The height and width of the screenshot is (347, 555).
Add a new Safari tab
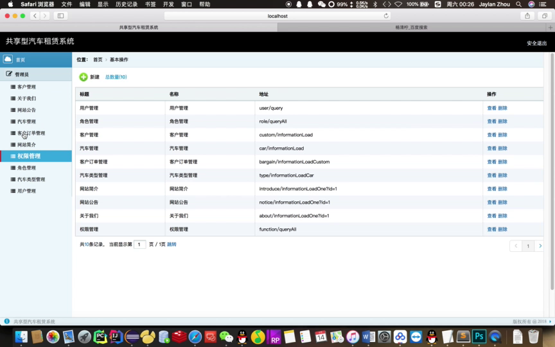tap(551, 27)
